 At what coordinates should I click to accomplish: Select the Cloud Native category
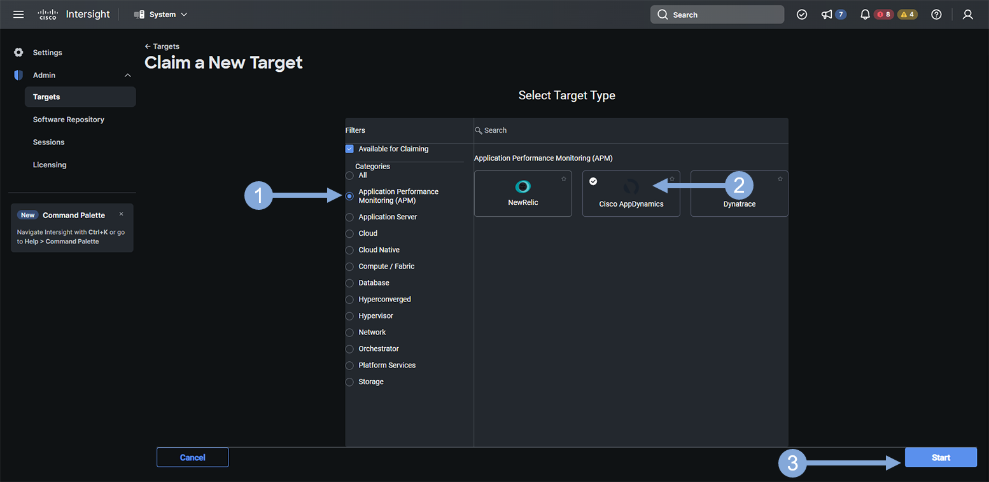(x=349, y=251)
